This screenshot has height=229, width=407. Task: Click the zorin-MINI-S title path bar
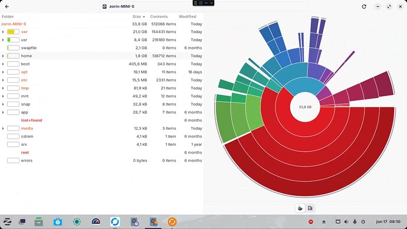pyautogui.click(x=203, y=6)
